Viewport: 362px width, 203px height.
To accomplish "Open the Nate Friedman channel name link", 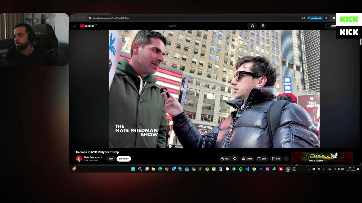I will [x=92, y=157].
